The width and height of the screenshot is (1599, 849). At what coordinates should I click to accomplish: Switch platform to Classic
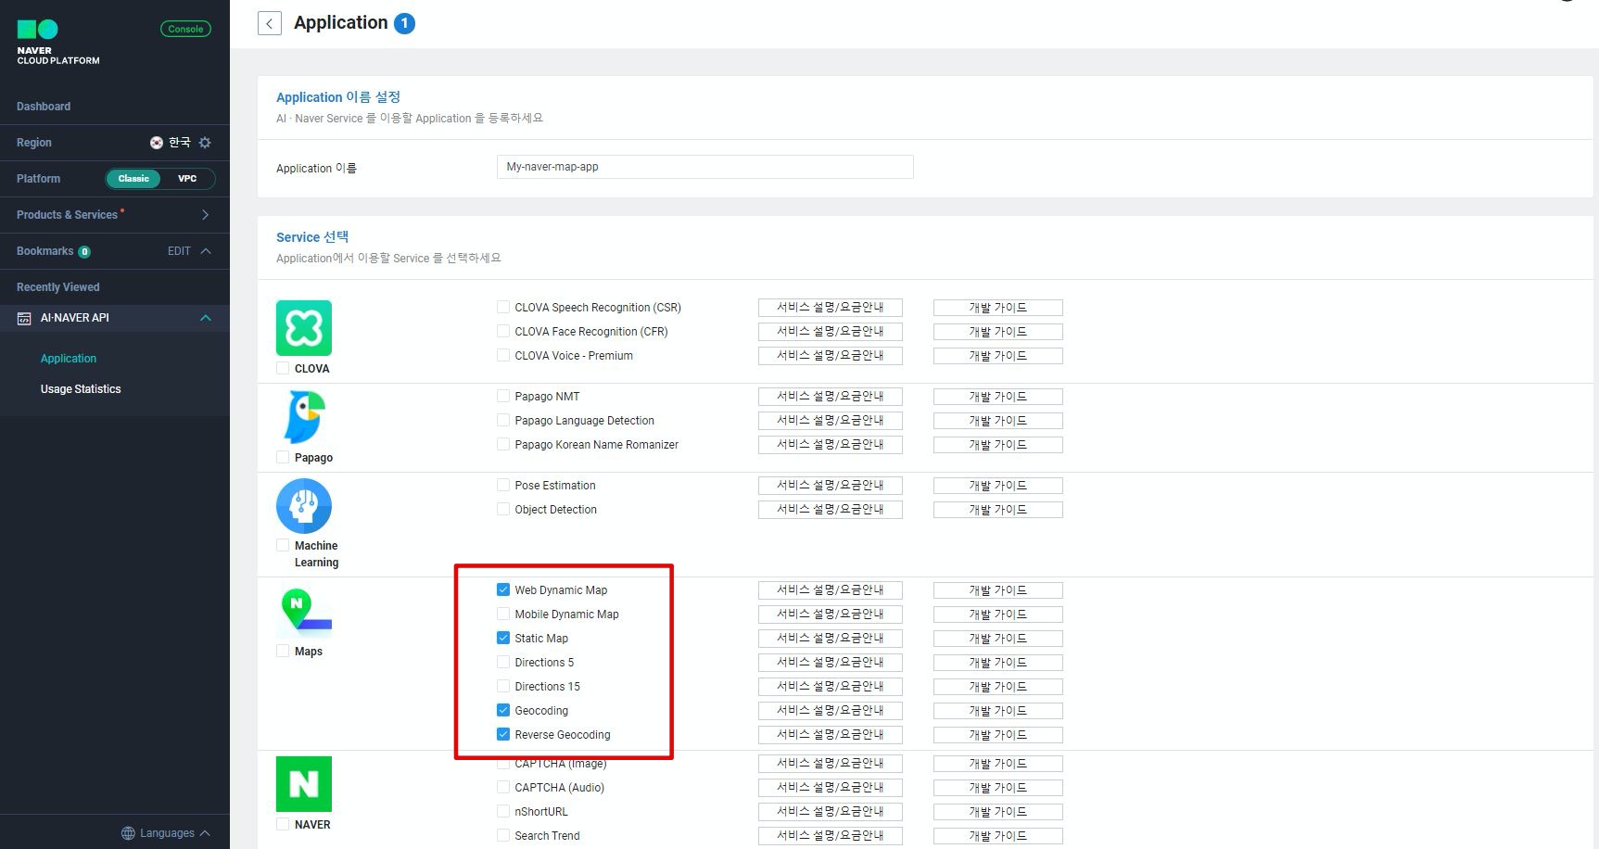coord(133,179)
